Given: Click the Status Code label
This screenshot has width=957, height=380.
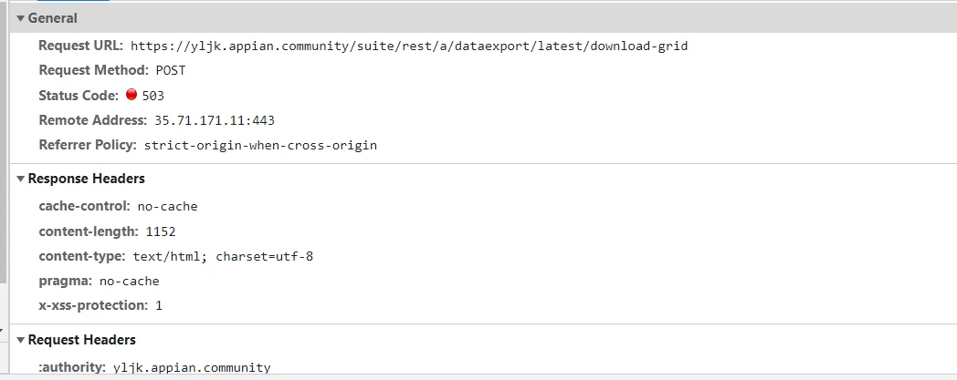Looking at the screenshot, I should pos(79,96).
